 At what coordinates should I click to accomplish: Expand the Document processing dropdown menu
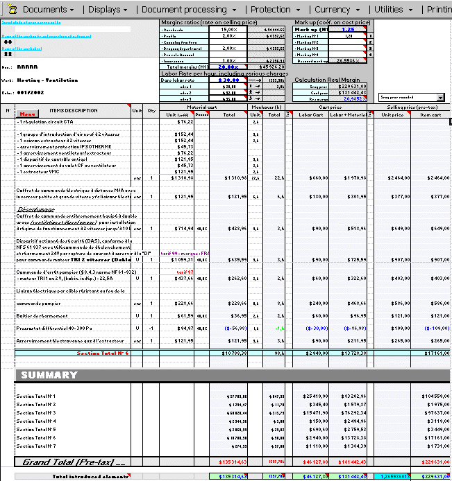[189, 10]
